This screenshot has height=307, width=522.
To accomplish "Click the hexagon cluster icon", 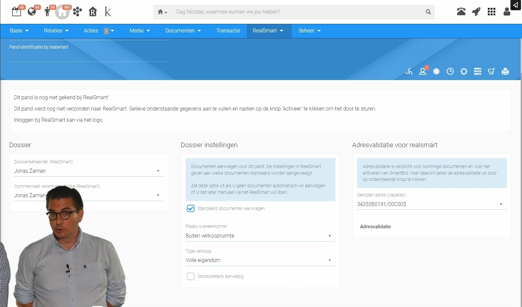I will coord(77,12).
